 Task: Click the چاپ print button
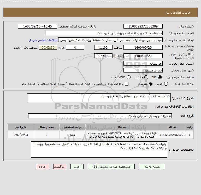[x=77, y=167]
